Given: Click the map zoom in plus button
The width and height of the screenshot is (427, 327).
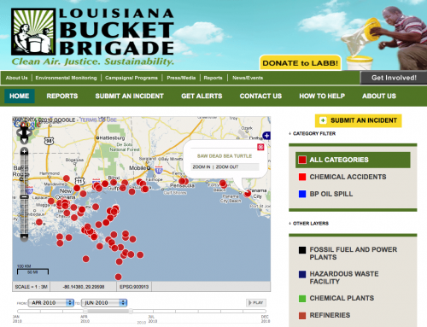Looking at the screenshot, I should tap(25, 151).
